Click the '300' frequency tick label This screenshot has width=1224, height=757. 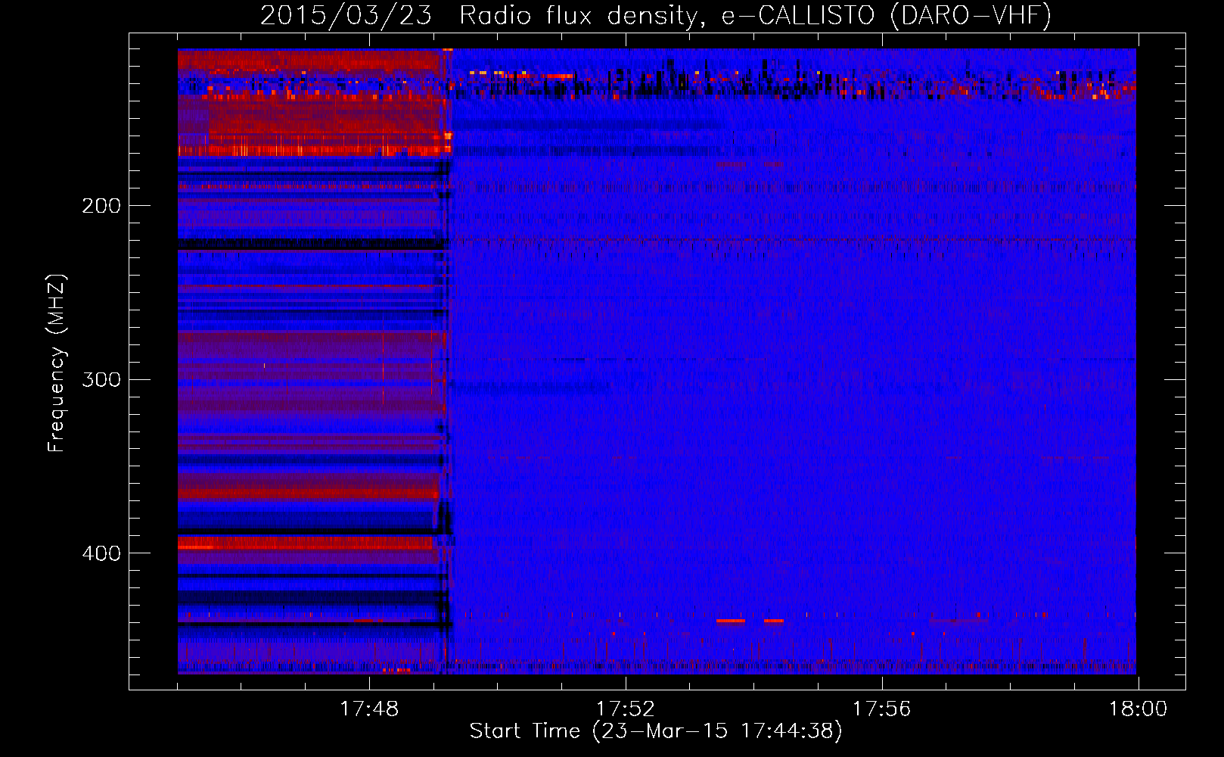click(x=101, y=379)
